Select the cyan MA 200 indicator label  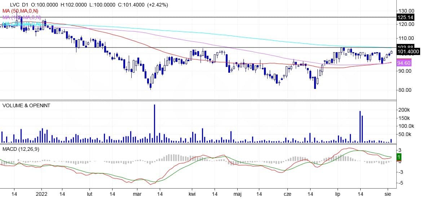[x=21, y=24]
